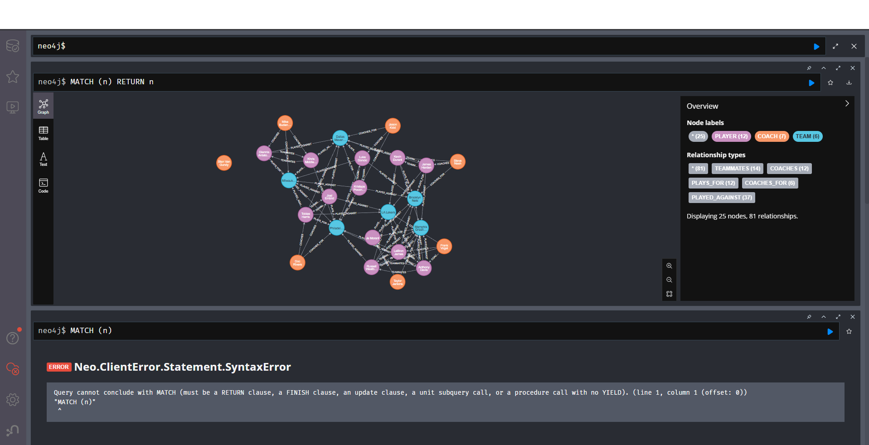The width and height of the screenshot is (869, 445).
Task: Open the Guides panel icon in sidebar
Action: pos(13,107)
